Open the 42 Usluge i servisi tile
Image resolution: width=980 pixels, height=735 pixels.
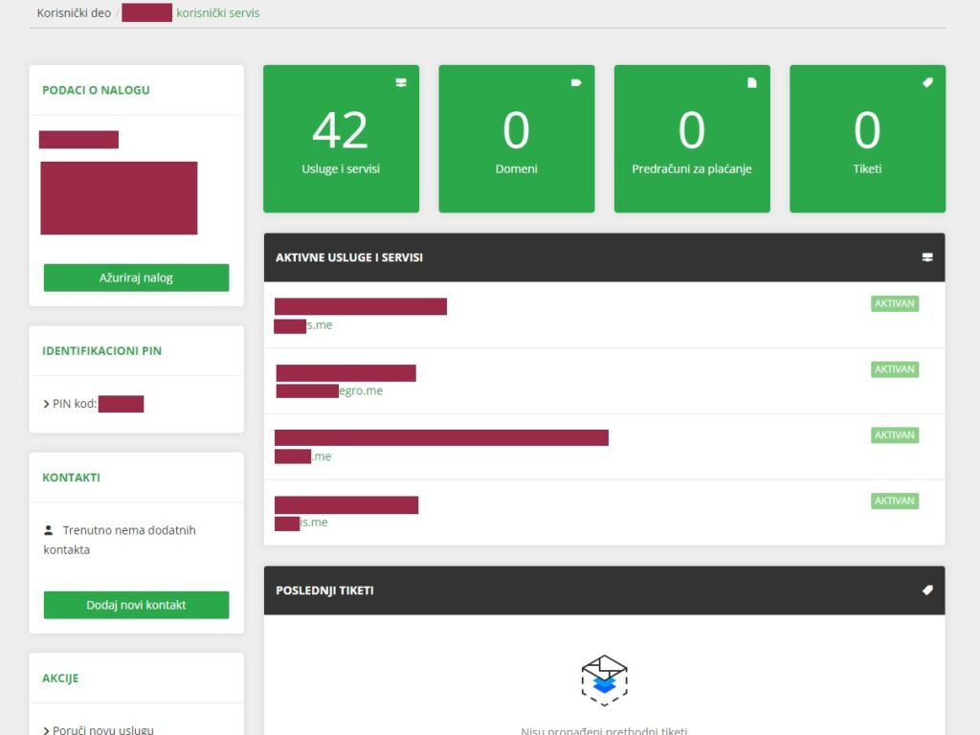(341, 139)
